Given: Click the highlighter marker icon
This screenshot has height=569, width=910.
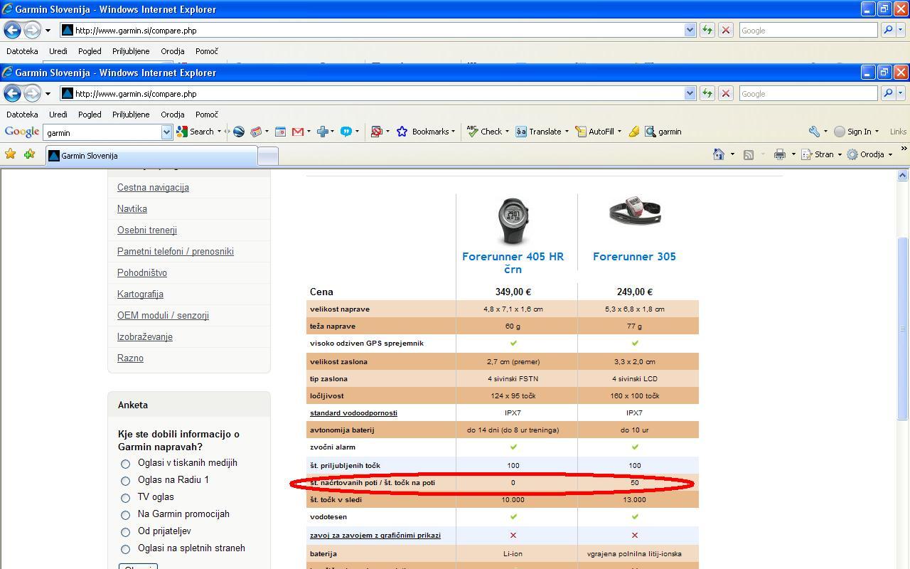Looking at the screenshot, I should [633, 132].
